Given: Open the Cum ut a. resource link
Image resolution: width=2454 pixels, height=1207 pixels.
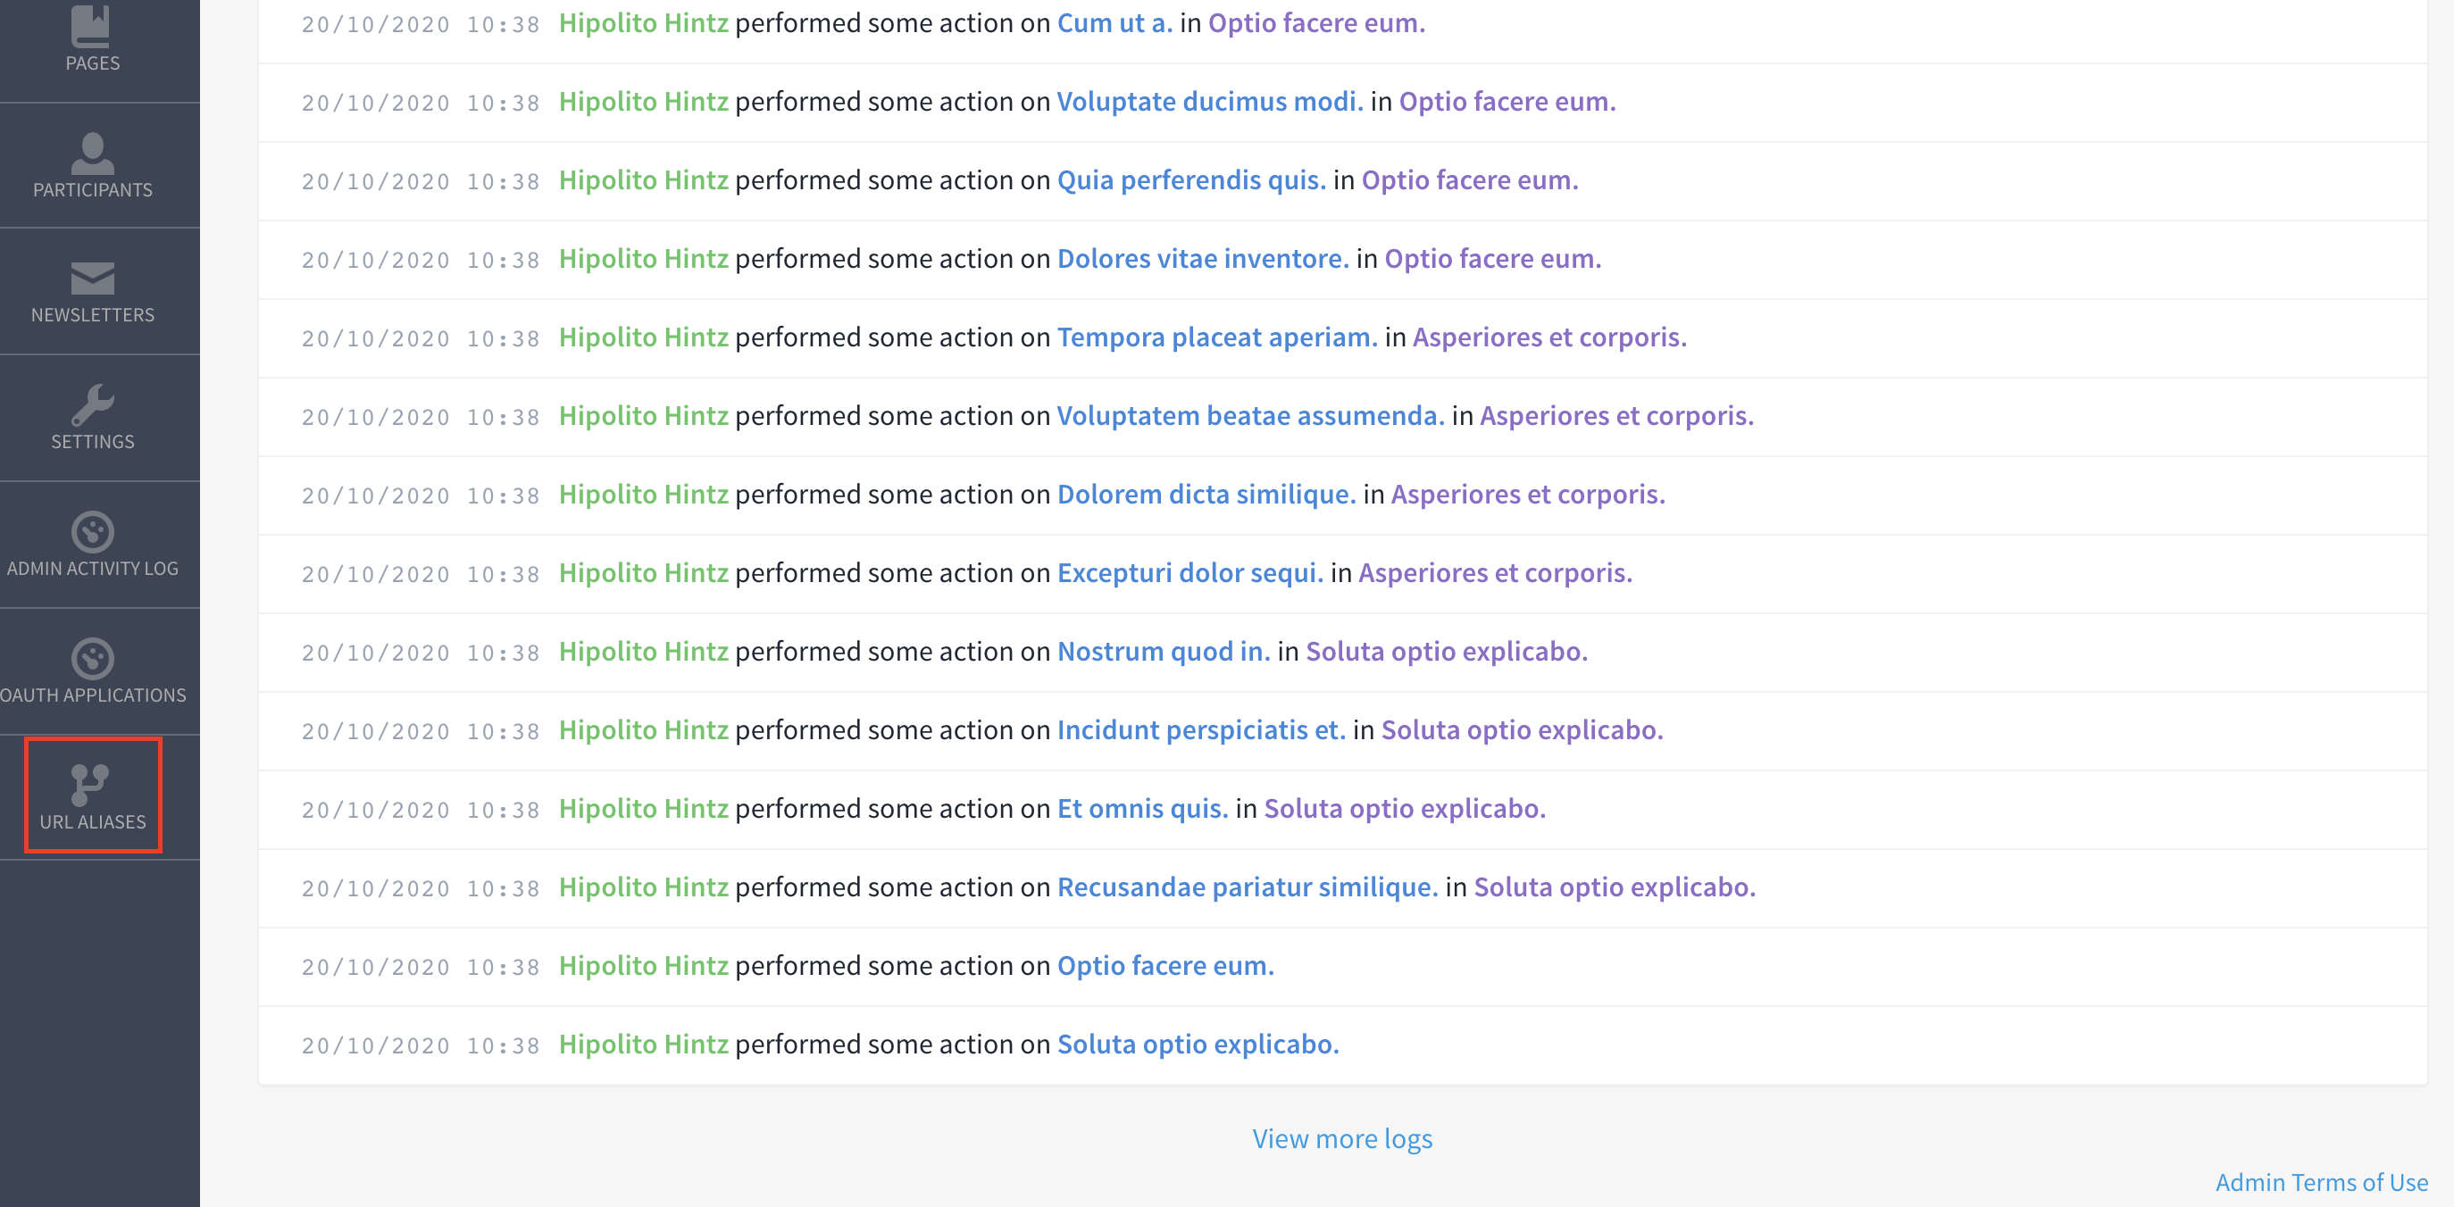Looking at the screenshot, I should point(1114,23).
